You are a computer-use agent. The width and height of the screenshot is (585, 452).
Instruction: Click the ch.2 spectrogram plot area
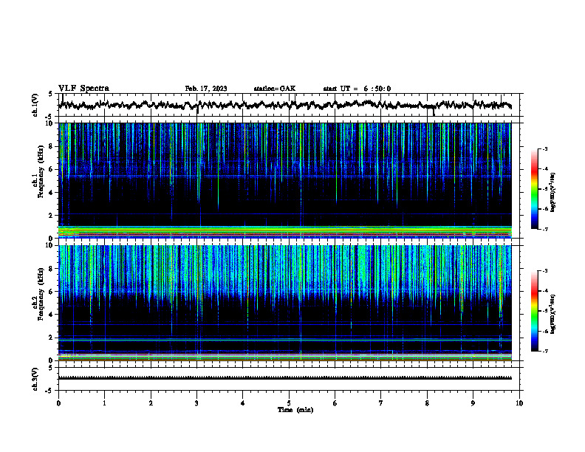(x=285, y=303)
